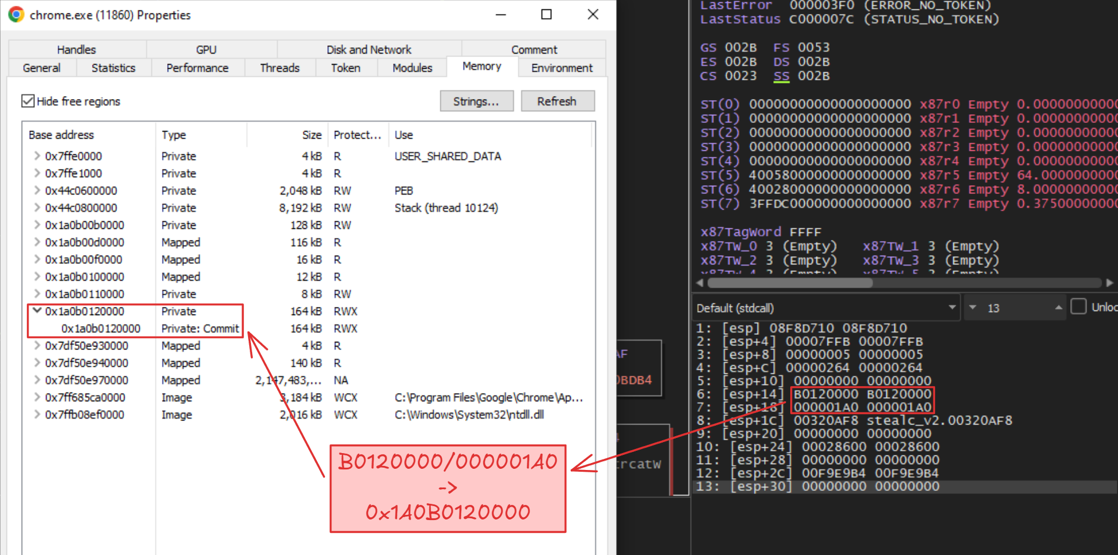Select the SS segment register in the debugger

pyautogui.click(x=781, y=76)
